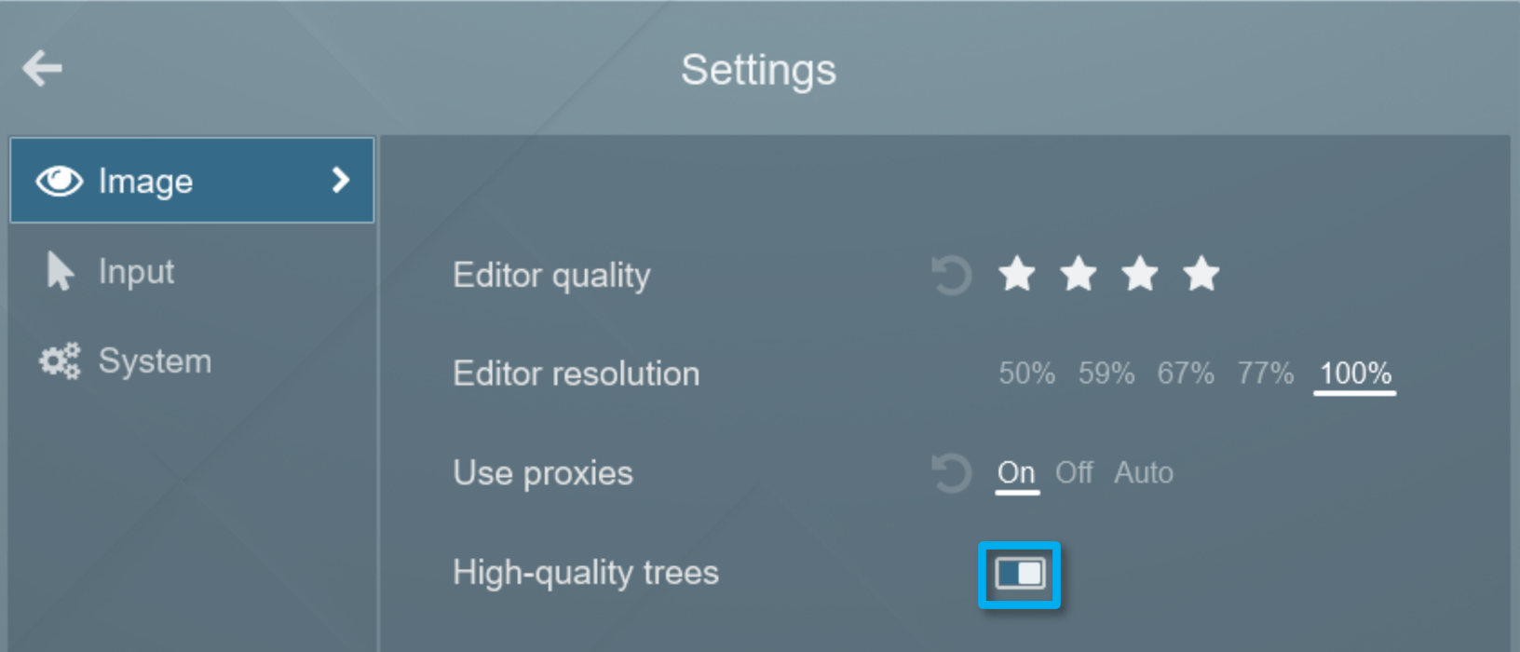This screenshot has width=1520, height=652.
Task: Click the gears icon beside System
Action: [58, 360]
